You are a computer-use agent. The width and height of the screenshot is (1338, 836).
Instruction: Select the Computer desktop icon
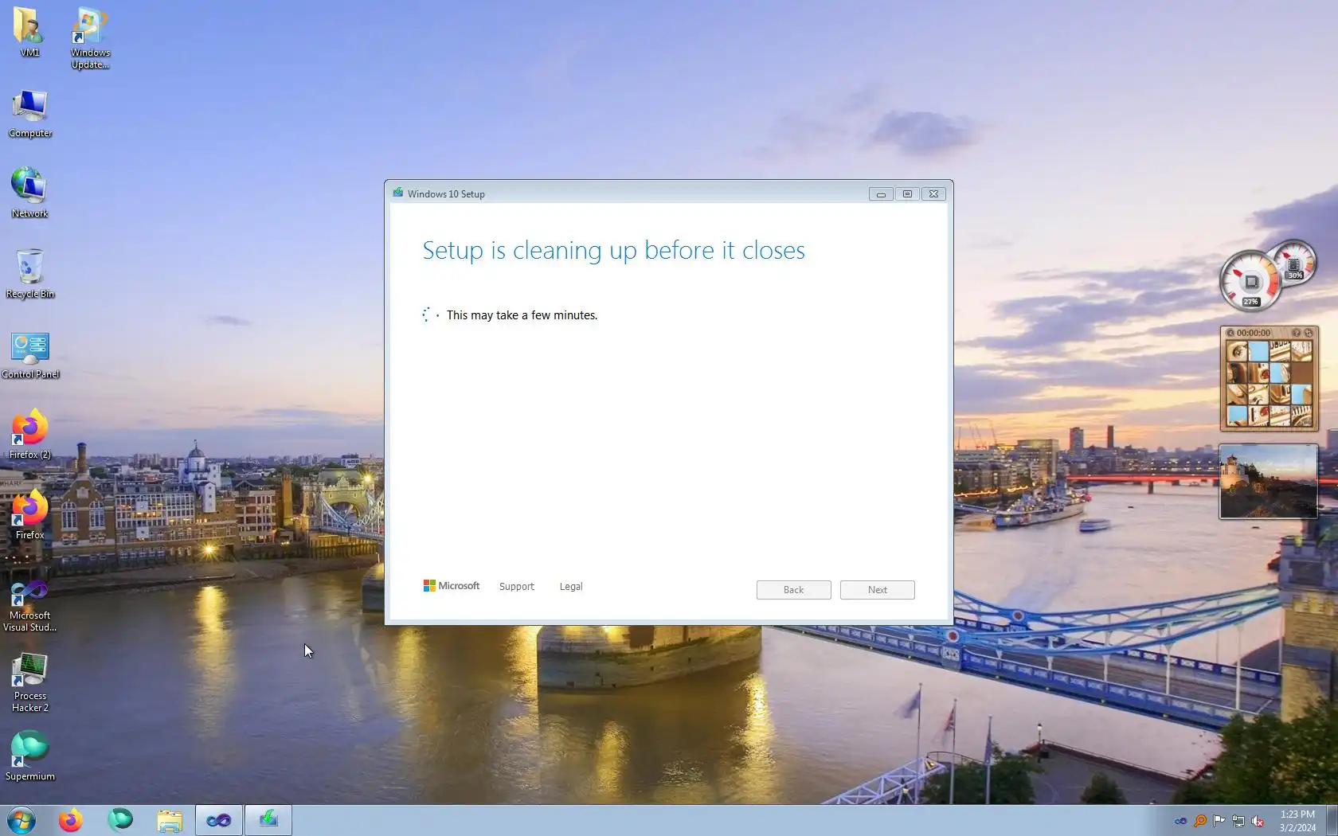pos(30,113)
